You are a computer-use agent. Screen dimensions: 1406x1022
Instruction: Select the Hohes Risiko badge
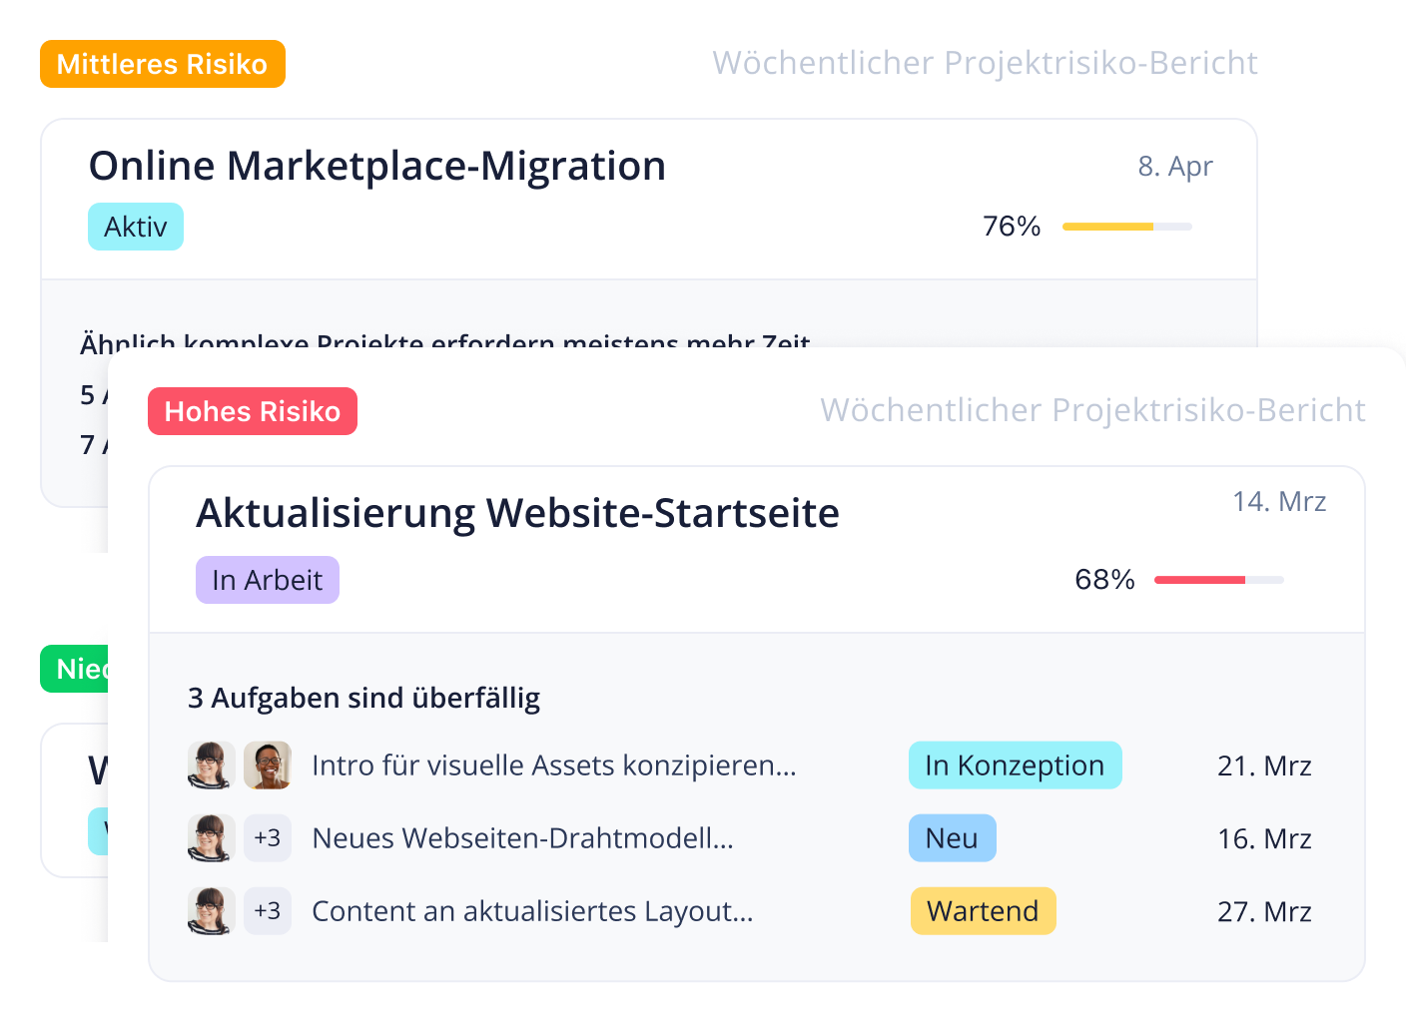click(252, 410)
